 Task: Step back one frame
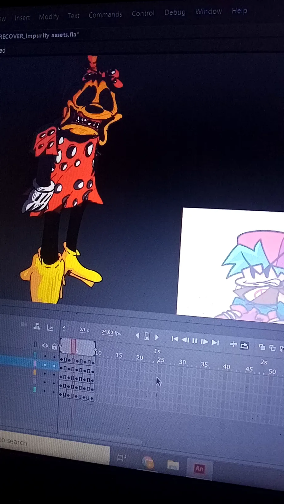pos(185,340)
